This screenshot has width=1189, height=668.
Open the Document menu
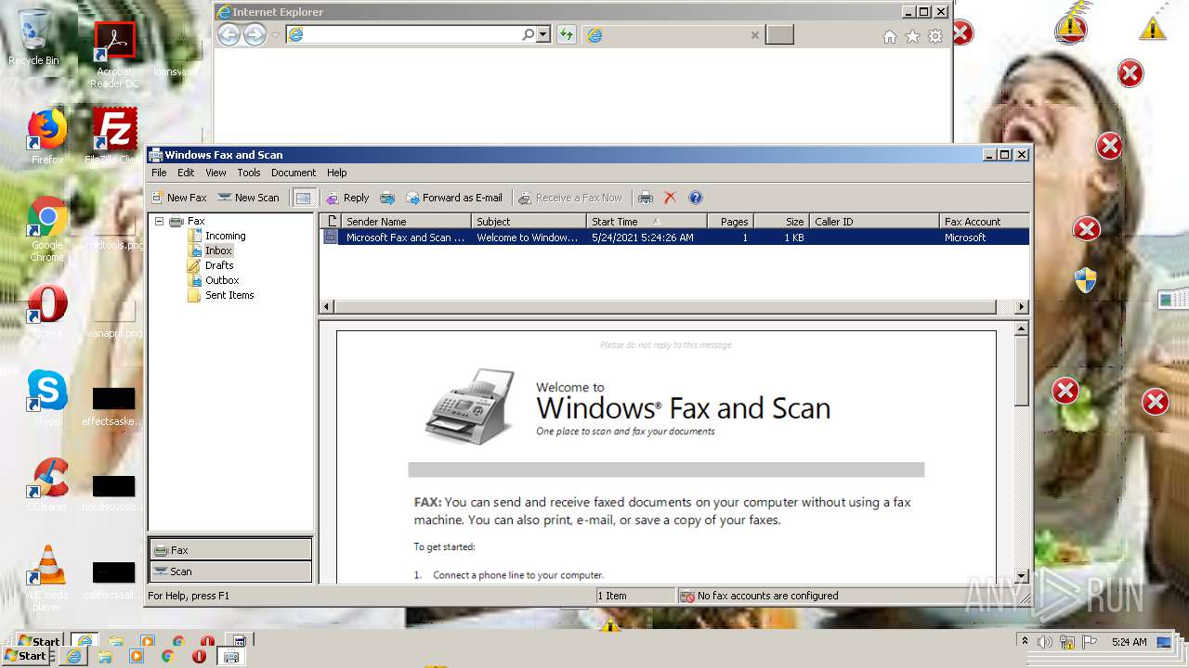294,173
